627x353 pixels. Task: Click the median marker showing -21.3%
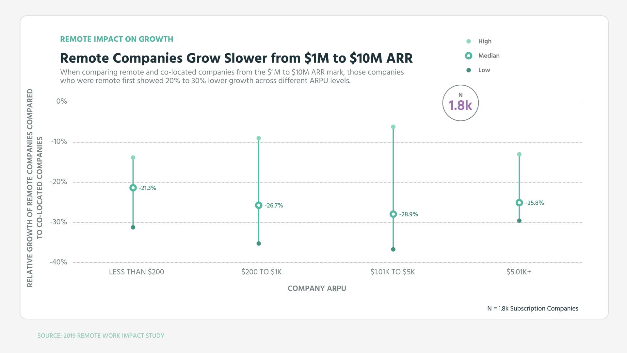click(x=133, y=188)
